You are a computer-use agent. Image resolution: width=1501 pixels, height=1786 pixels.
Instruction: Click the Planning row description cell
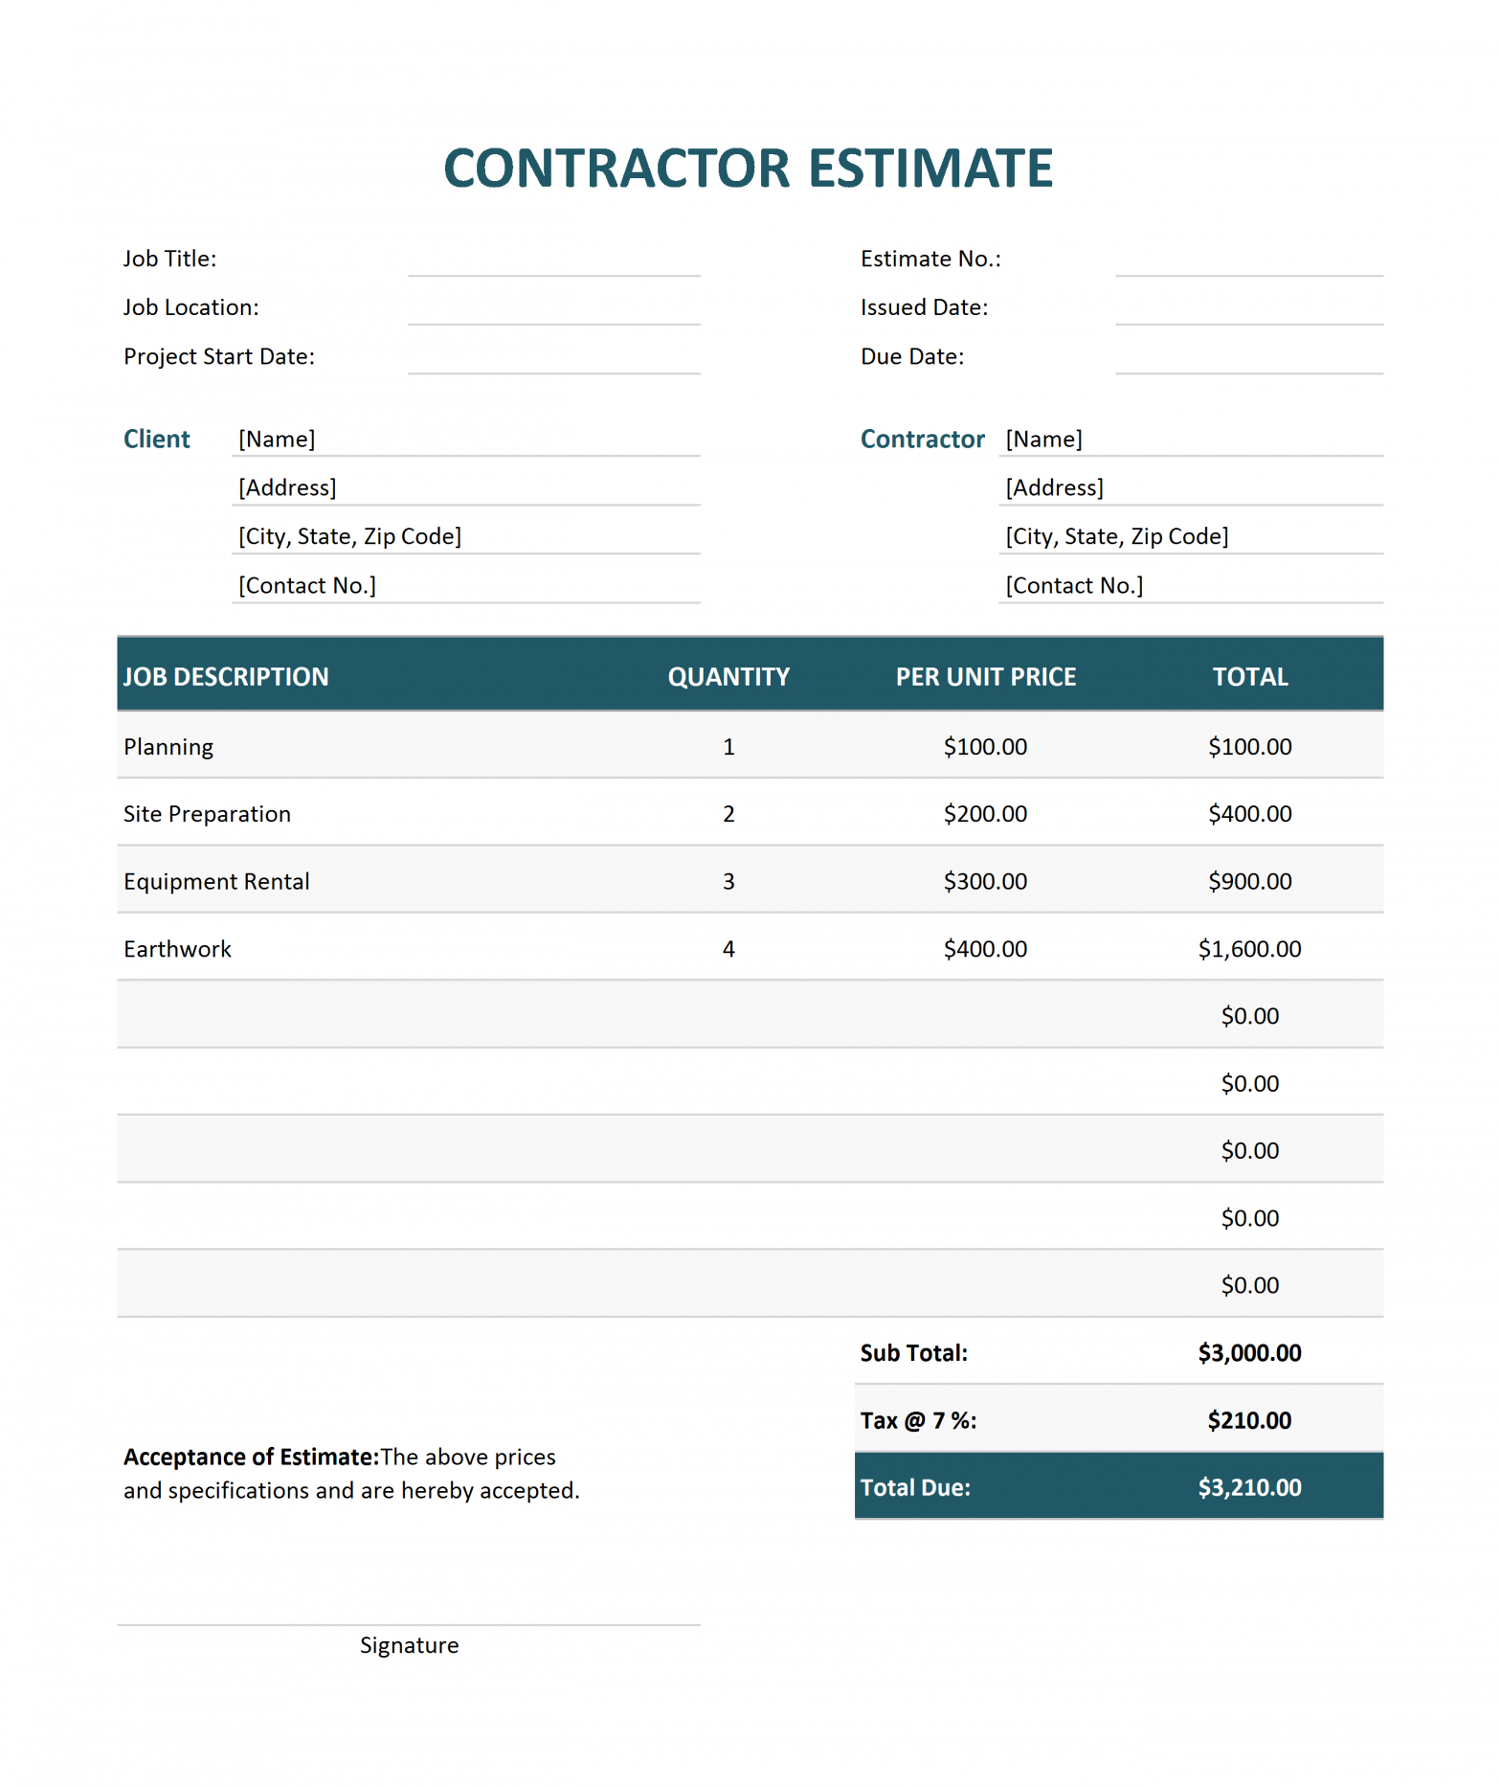[168, 747]
